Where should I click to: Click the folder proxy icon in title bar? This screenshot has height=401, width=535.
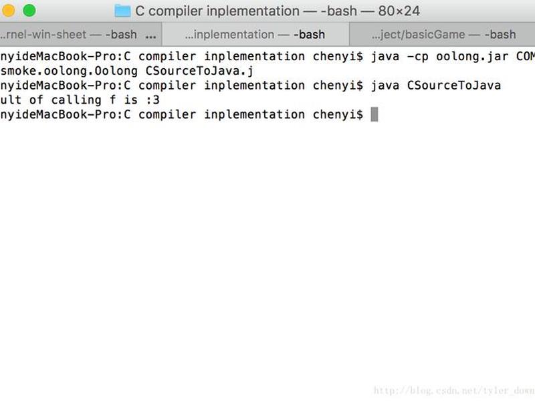122,11
